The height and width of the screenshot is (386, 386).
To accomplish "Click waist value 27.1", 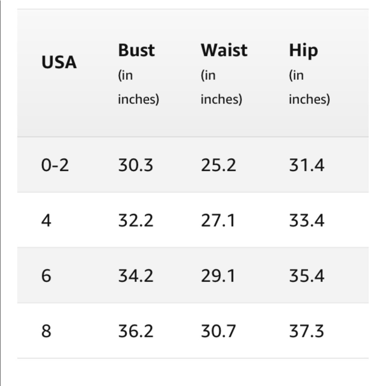I will (218, 220).
